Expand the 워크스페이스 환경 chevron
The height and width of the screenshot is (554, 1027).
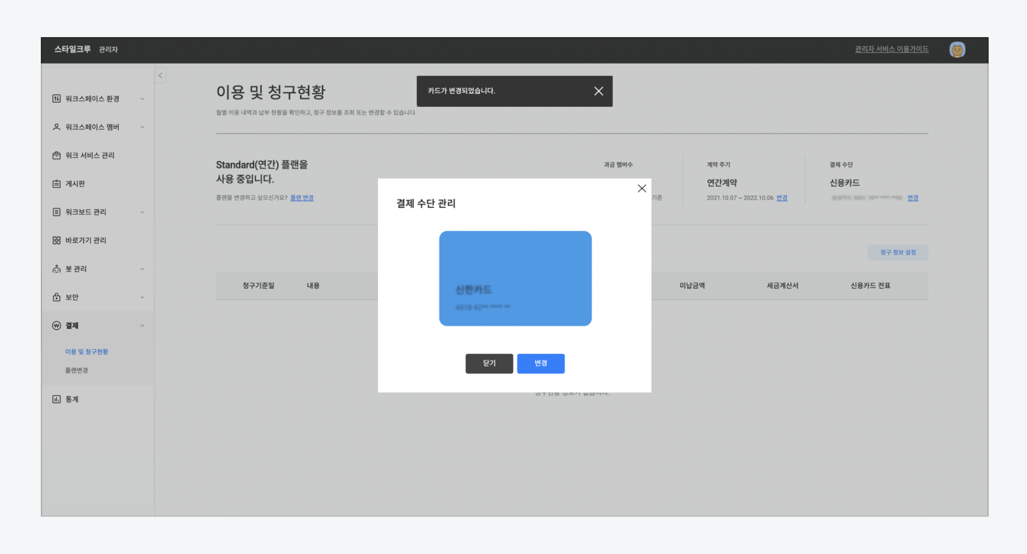click(x=142, y=99)
